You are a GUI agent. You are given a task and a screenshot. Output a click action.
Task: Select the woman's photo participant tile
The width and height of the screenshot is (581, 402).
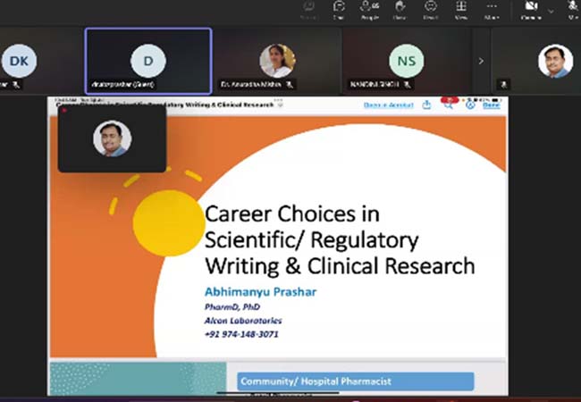click(277, 61)
